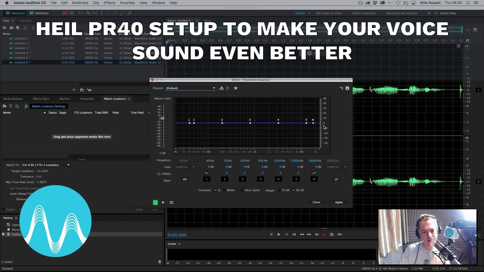Select the 30 dB range option
This screenshot has height=272, width=484.
click(x=279, y=190)
